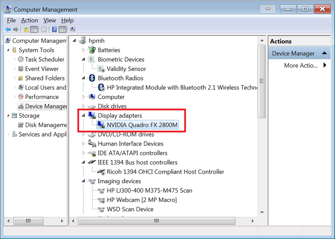Open the Help menu
This screenshot has height=239, width=335.
pos(67,20)
